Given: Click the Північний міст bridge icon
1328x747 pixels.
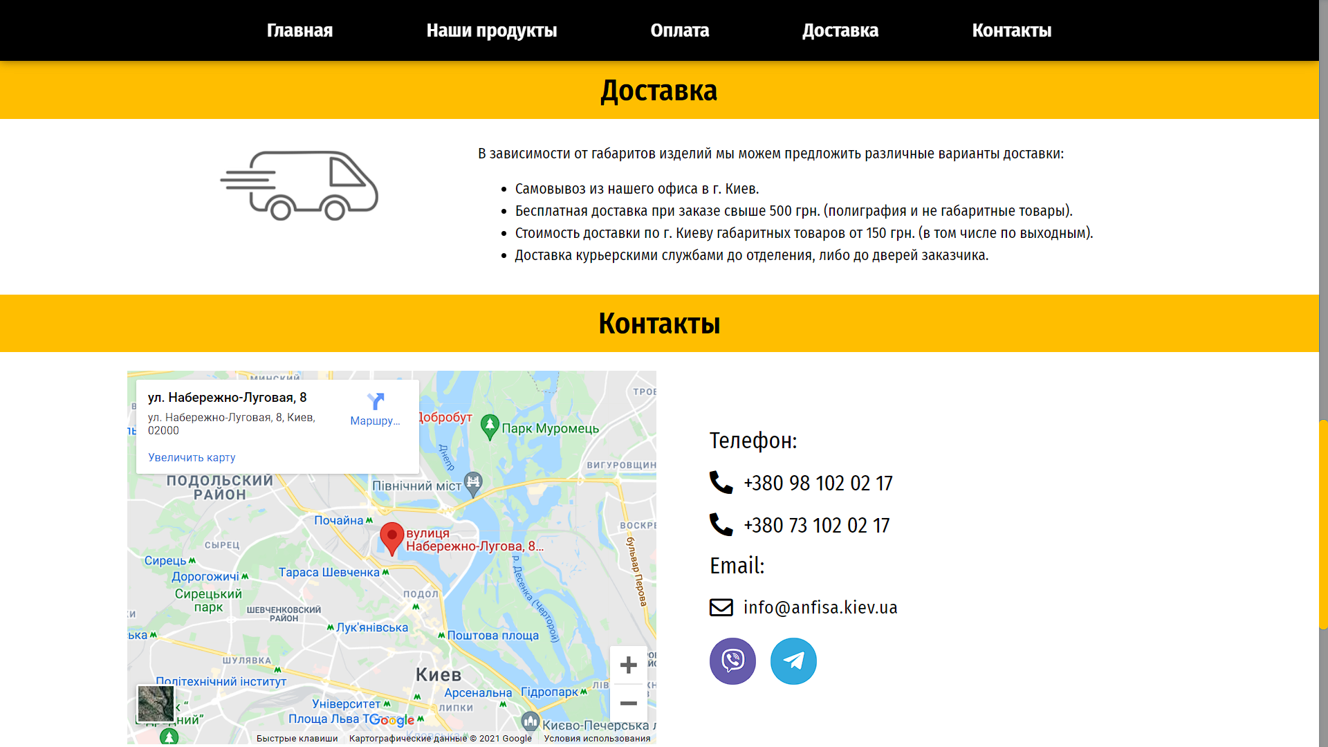Looking at the screenshot, I should [473, 484].
